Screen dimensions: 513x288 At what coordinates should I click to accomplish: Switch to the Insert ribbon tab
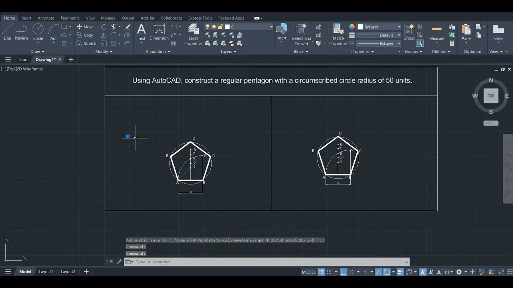click(x=26, y=18)
